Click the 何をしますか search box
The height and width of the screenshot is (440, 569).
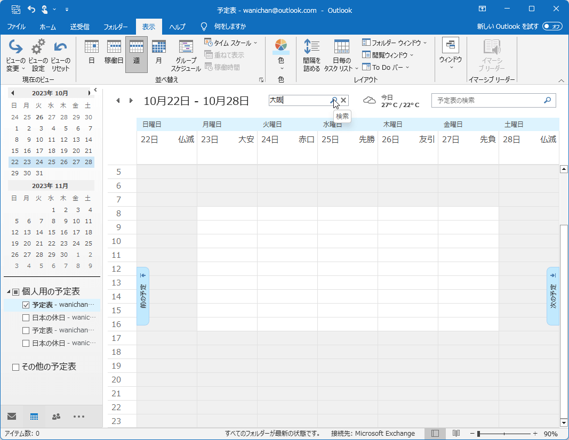230,27
